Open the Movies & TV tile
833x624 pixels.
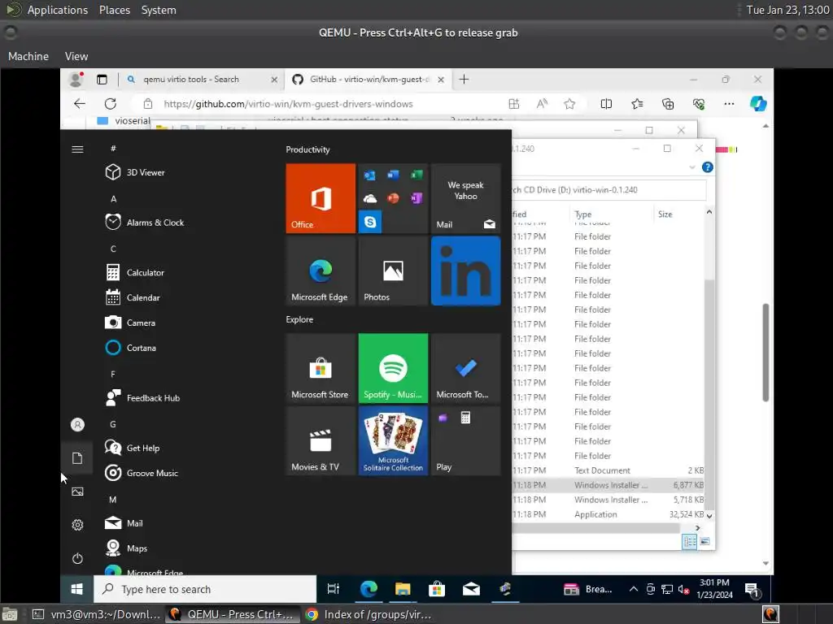click(x=321, y=441)
